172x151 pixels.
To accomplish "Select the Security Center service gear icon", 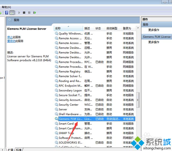I will [56, 105].
